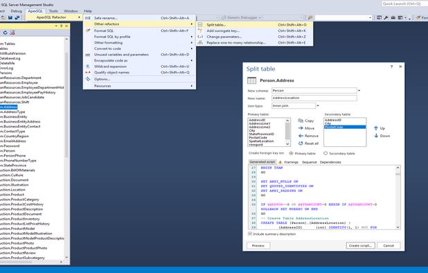
Task: Move selected column Up
Action: click(x=379, y=128)
